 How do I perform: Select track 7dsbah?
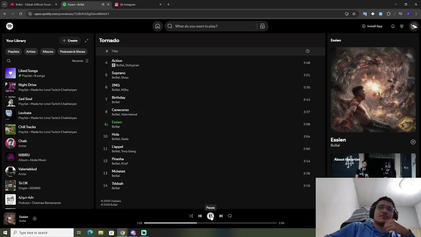point(210,186)
